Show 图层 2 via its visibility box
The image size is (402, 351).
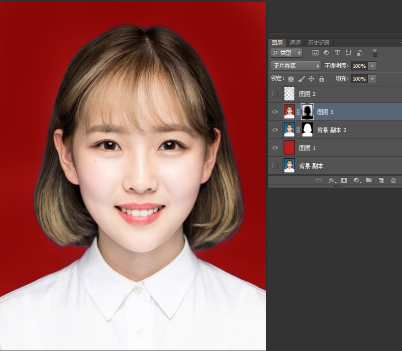tap(275, 94)
